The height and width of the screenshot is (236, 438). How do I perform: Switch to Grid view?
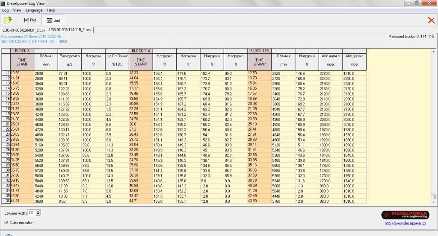click(x=53, y=20)
